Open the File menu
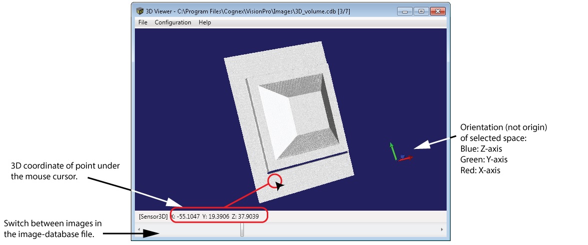The height and width of the screenshot is (245, 588). 143,22
